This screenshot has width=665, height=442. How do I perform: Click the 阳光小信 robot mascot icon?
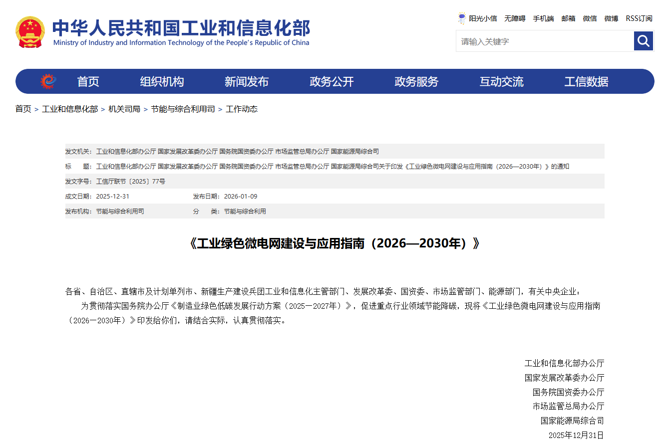(462, 18)
